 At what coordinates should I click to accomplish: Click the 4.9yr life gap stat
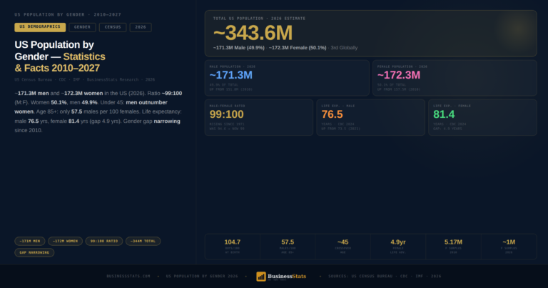coord(398,247)
